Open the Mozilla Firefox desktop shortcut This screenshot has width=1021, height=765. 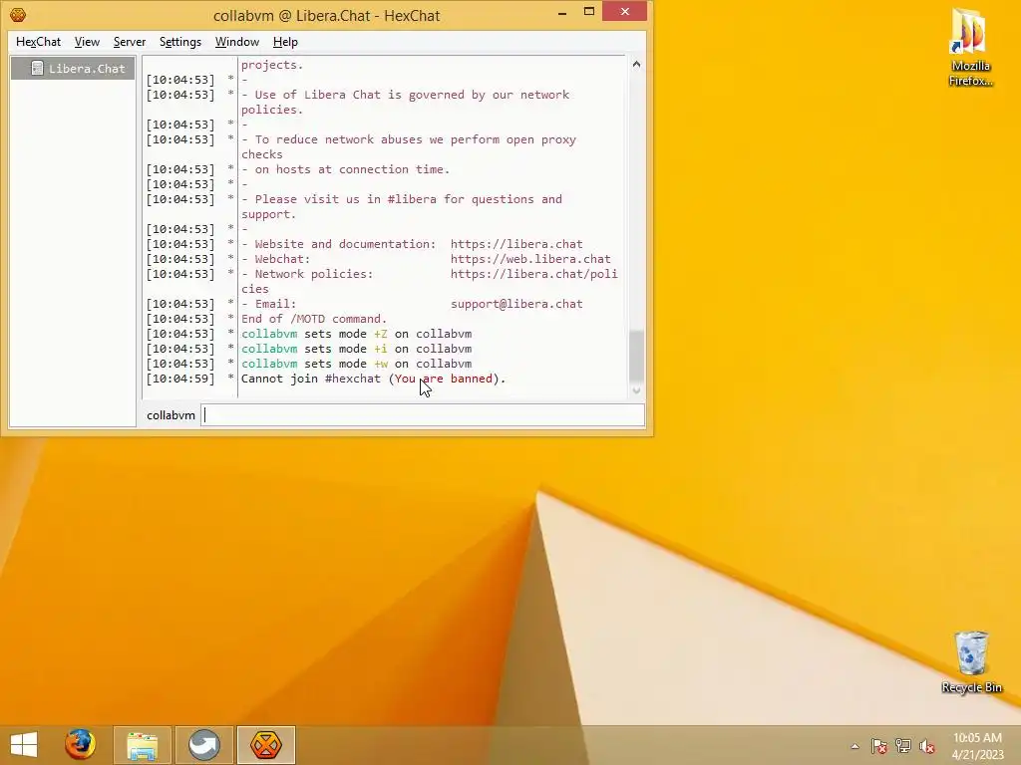(x=970, y=47)
